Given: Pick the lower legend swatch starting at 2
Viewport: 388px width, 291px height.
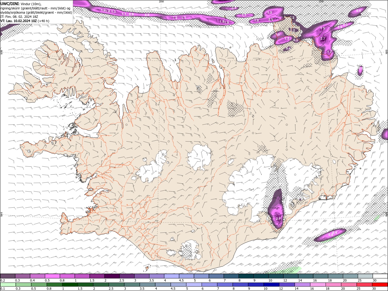Looking at the screenshot, I should [101, 285].
